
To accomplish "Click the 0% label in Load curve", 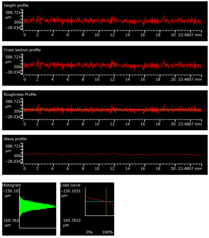I will (x=89, y=232).
